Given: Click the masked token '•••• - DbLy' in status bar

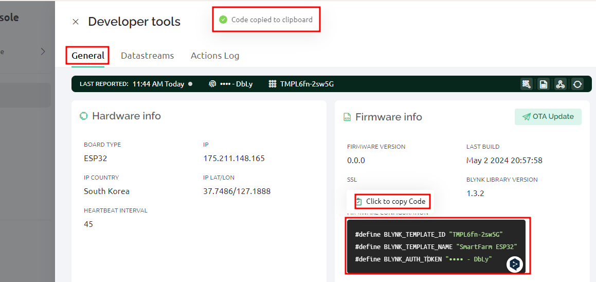Looking at the screenshot, I should 236,84.
